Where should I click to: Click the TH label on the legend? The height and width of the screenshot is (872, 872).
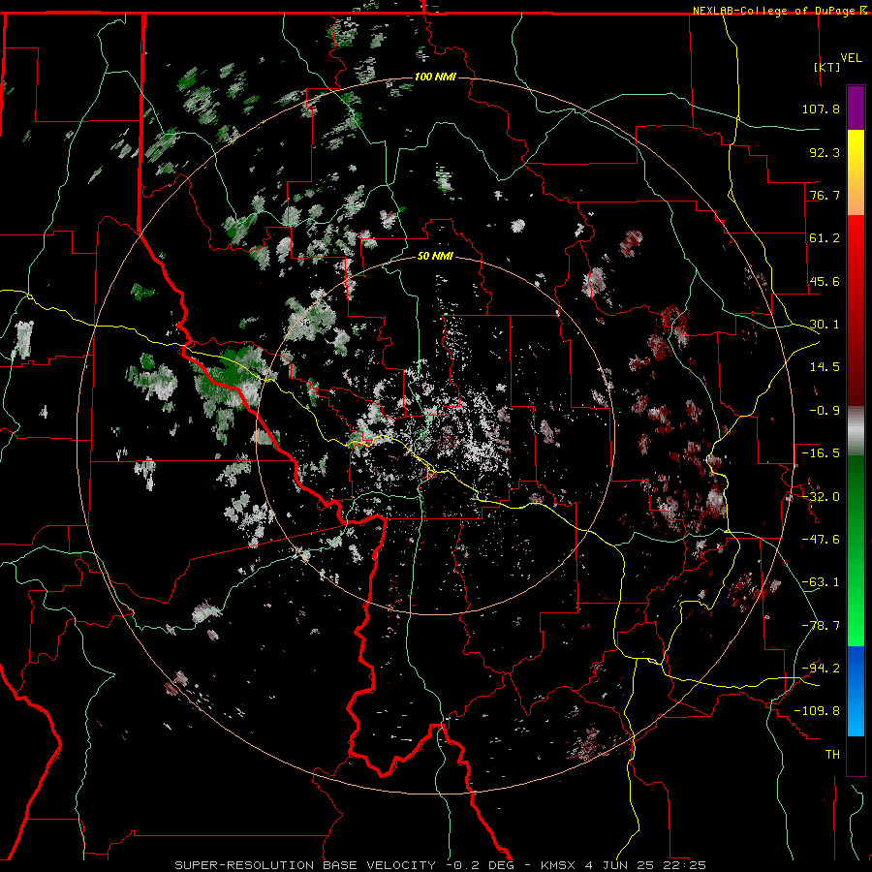(x=832, y=755)
